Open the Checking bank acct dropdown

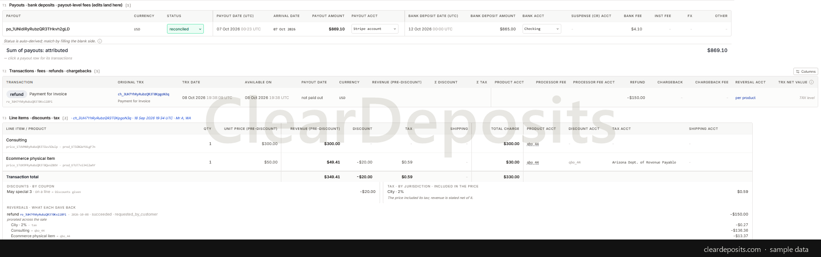point(542,29)
